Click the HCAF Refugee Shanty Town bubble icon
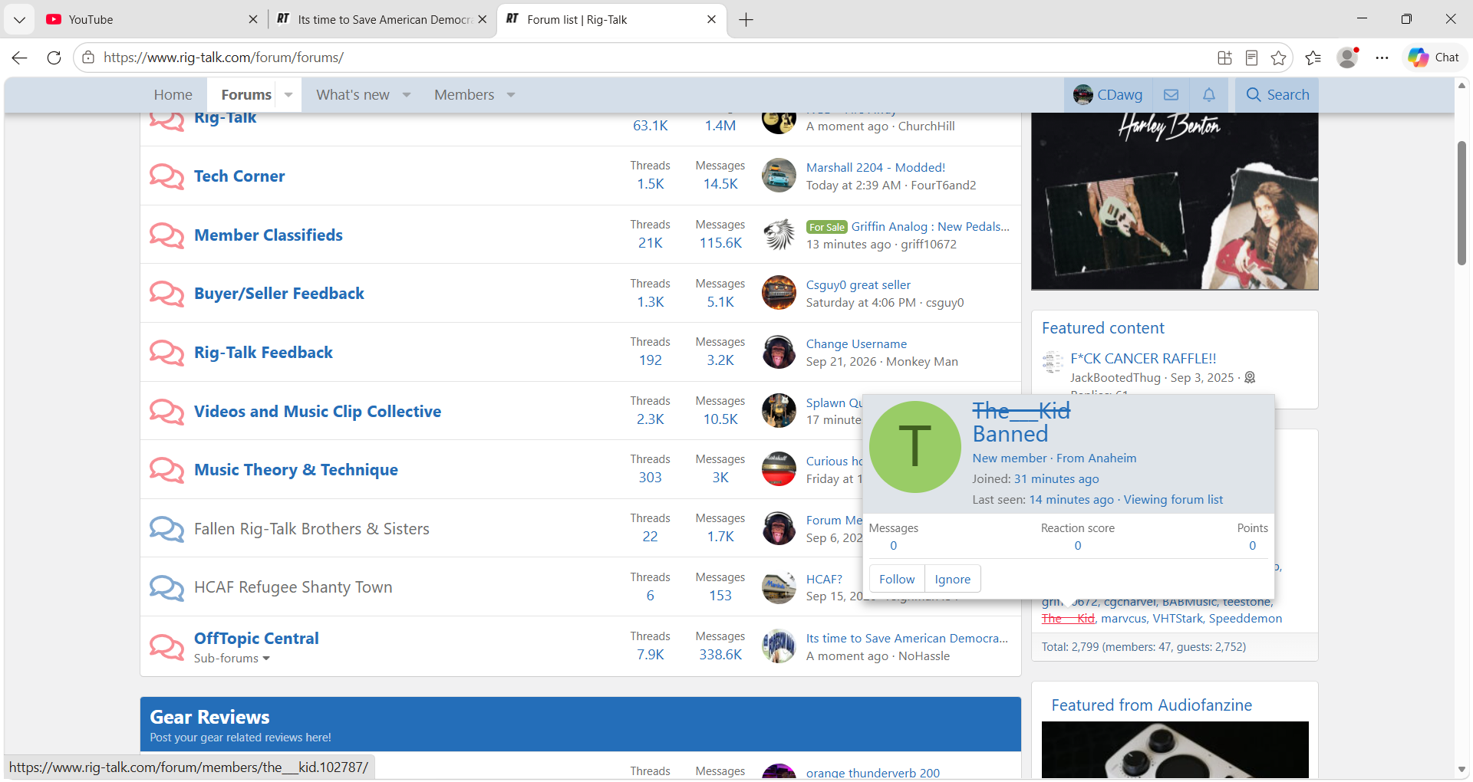The height and width of the screenshot is (782, 1473). (x=166, y=588)
